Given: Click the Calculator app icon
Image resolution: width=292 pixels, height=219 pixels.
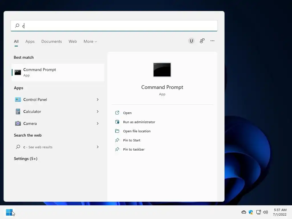Looking at the screenshot, I should point(18,111).
